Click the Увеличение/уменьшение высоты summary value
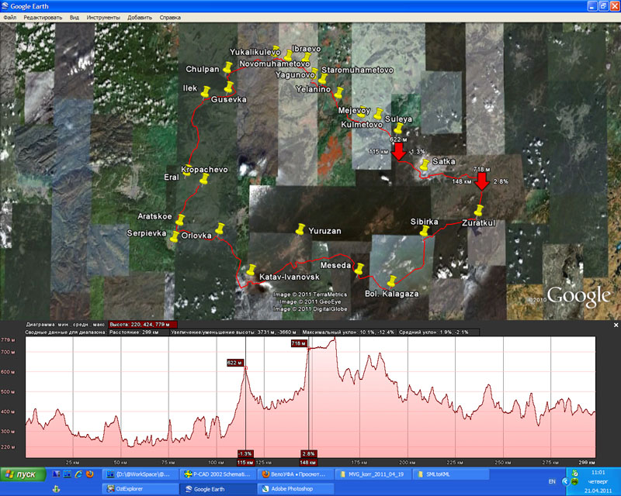The width and height of the screenshot is (621, 496). pyautogui.click(x=234, y=332)
